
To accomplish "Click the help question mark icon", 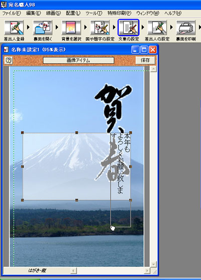I will [x=9, y=60].
